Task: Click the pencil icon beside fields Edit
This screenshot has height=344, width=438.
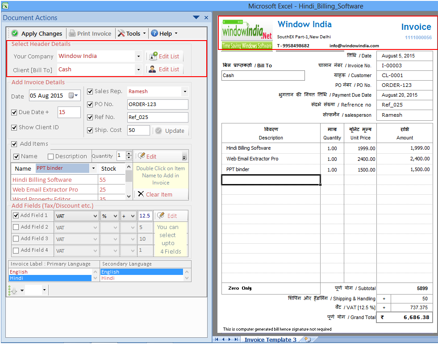Action: pos(160,215)
